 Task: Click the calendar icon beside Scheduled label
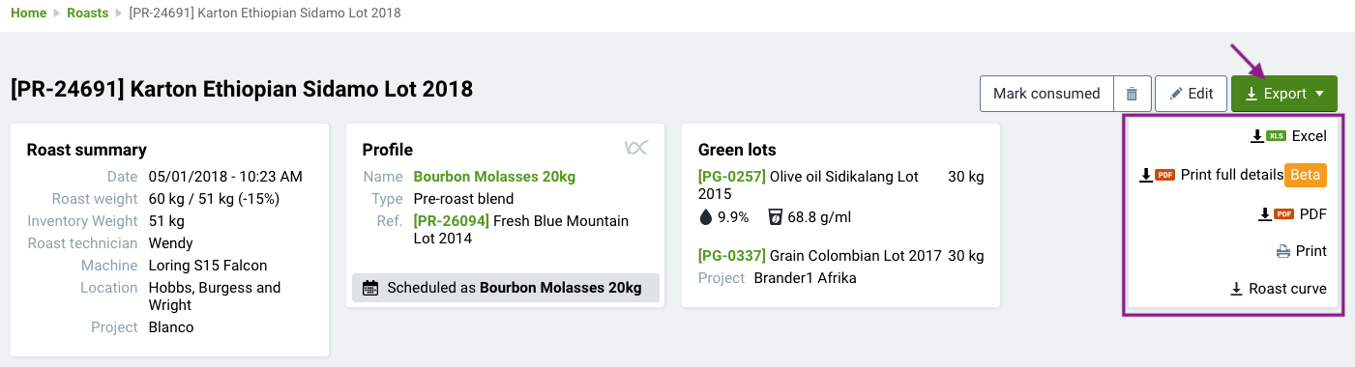pos(370,288)
